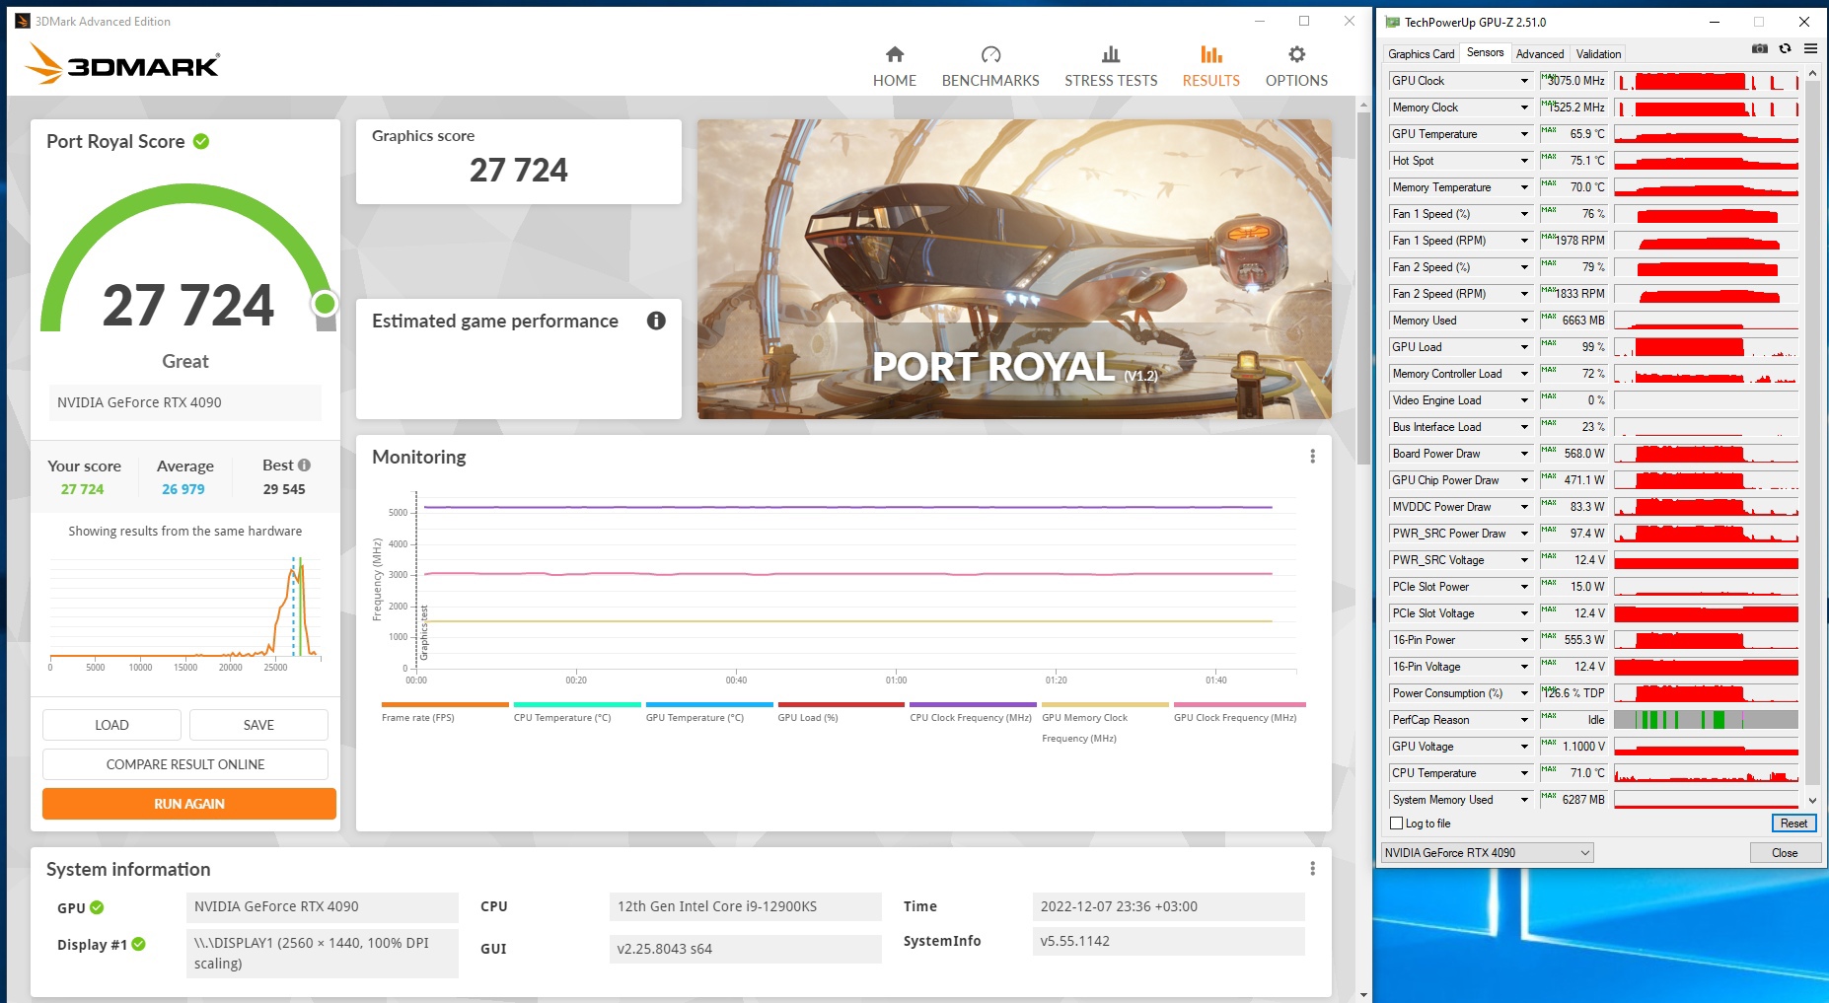The height and width of the screenshot is (1003, 1829).
Task: Click the GPU verified checkmark icon
Action: pos(97,907)
